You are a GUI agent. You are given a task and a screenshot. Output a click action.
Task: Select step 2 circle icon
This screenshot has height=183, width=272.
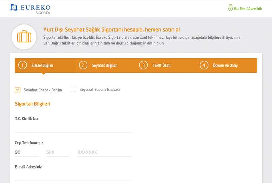(83, 65)
